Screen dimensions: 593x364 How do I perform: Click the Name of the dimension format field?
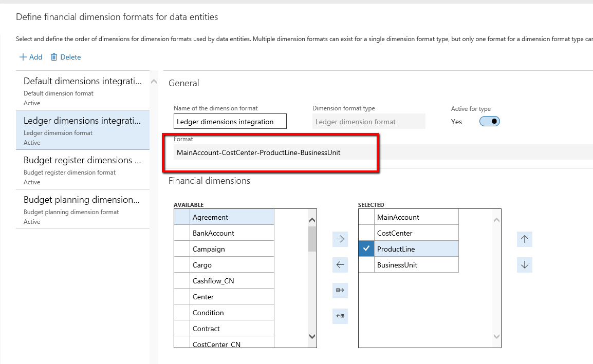230,121
